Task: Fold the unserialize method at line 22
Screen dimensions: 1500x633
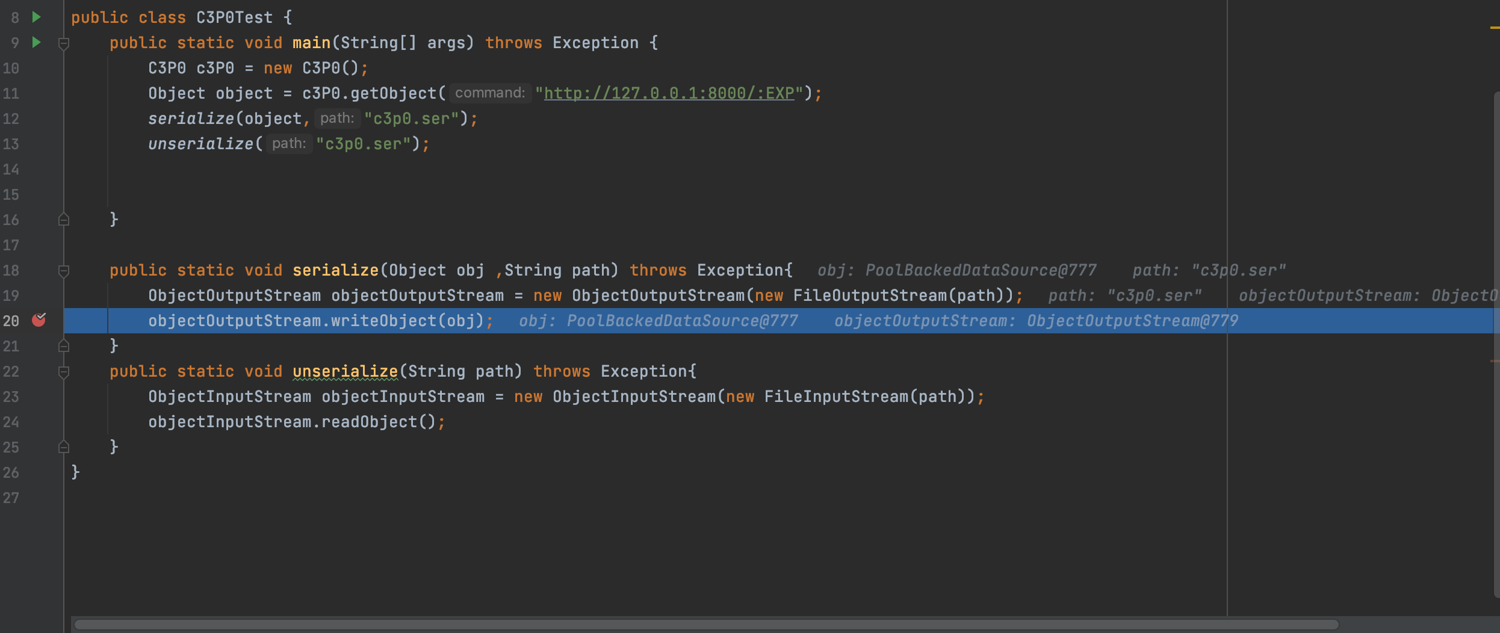Action: point(64,372)
